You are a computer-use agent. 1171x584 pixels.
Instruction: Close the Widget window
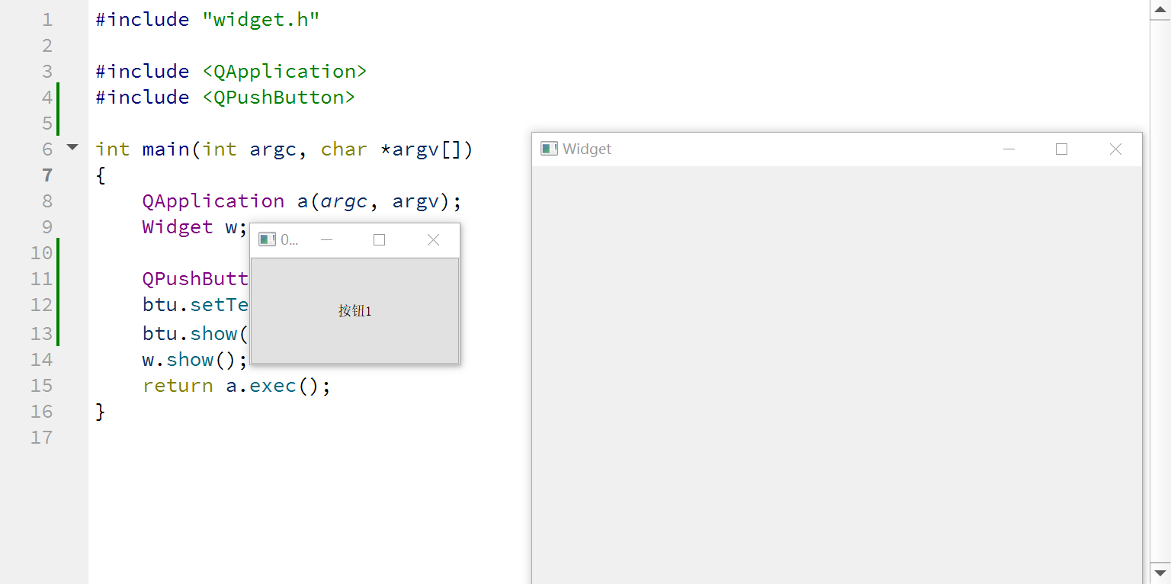click(x=1115, y=149)
